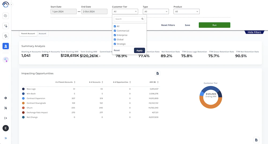
Task: Deselect the Strategic tier checkbox
Action: click(115, 44)
